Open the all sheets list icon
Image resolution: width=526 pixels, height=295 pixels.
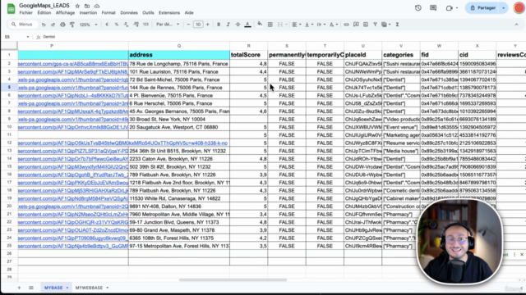pos(31,288)
